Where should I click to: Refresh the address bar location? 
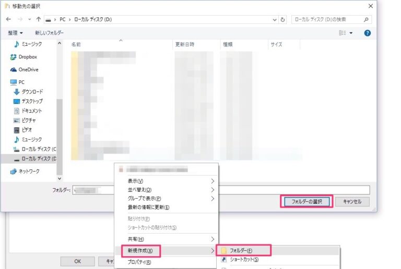(x=283, y=19)
